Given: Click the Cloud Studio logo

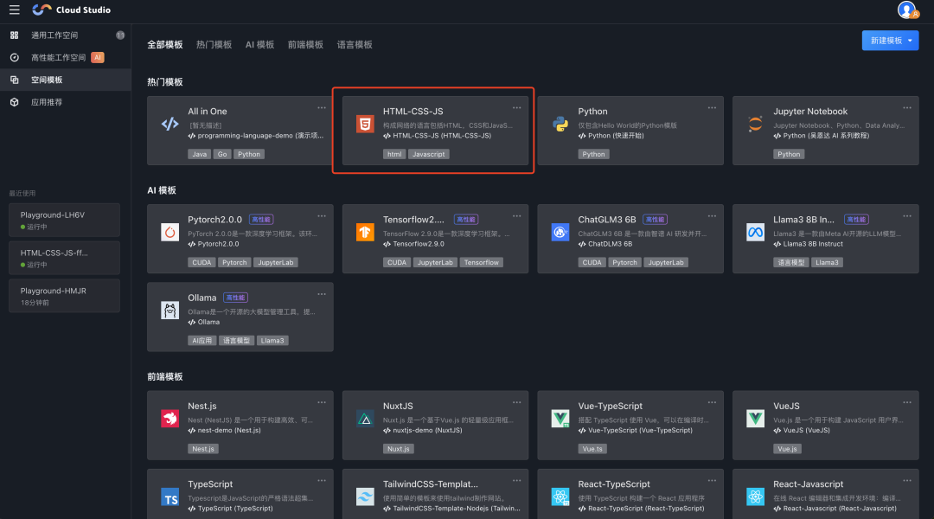Looking at the screenshot, I should click(x=72, y=10).
